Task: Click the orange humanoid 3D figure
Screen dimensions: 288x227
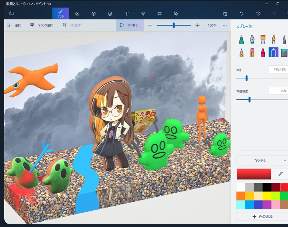Action: [202, 118]
